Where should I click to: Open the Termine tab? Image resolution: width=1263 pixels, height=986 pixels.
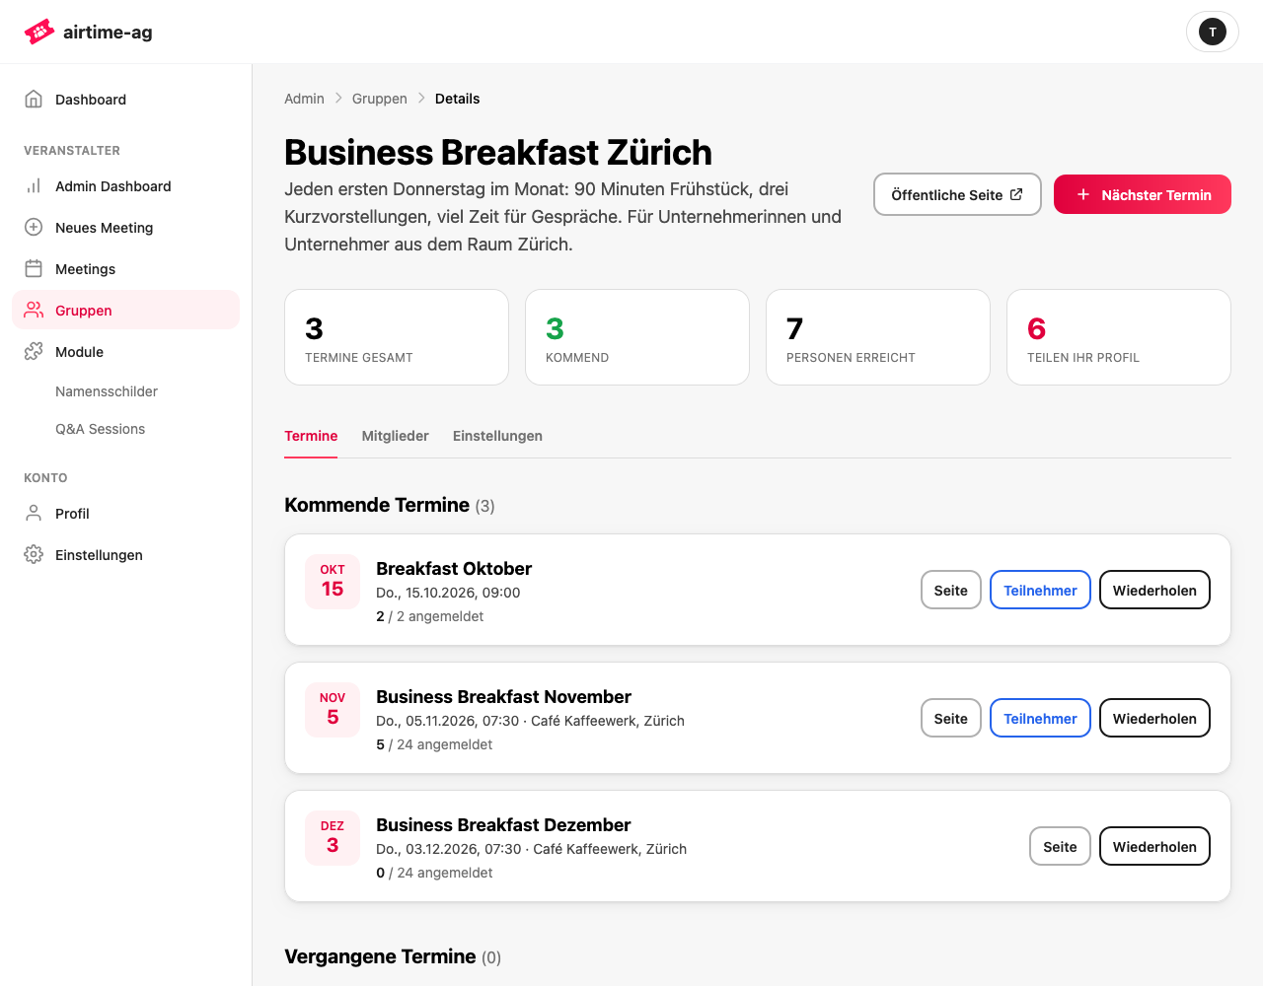(311, 436)
